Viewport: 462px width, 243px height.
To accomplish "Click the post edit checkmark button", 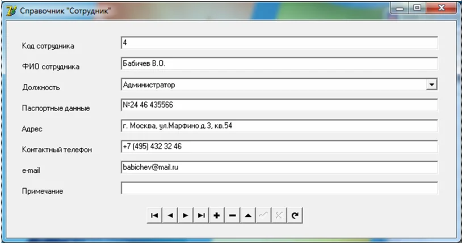I will 264,215.
